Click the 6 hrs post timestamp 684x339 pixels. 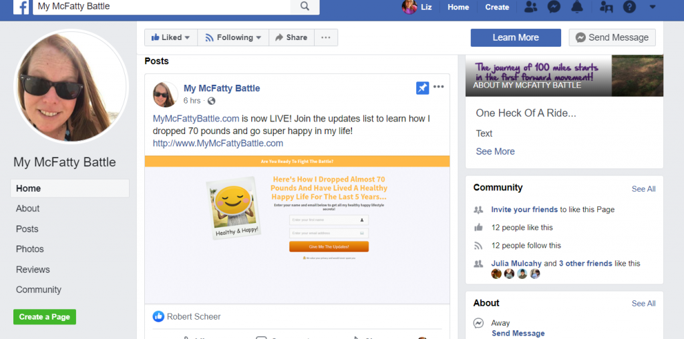[192, 101]
